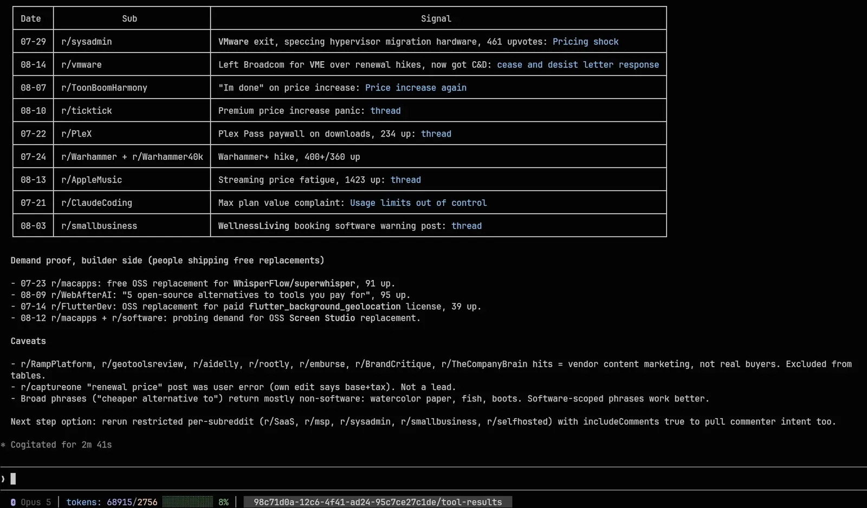Click the "08-14" date cell
The height and width of the screenshot is (508, 867).
click(33, 65)
